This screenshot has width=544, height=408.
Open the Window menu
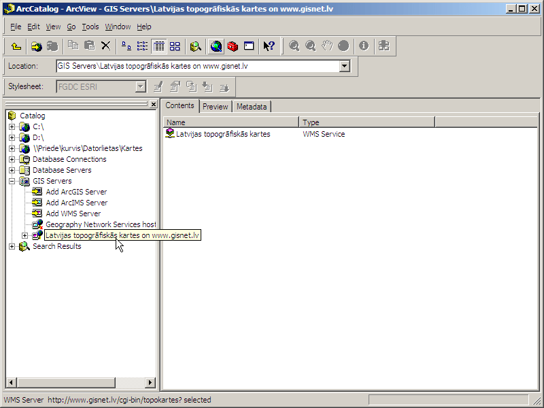click(118, 27)
